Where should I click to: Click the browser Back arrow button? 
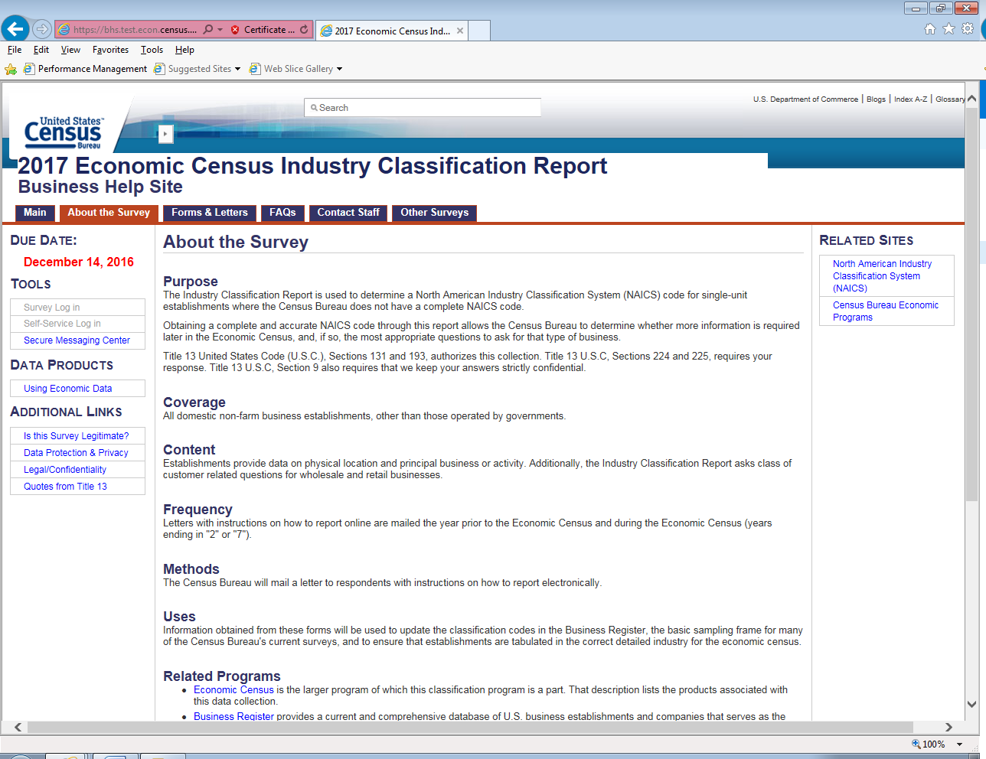(x=15, y=29)
